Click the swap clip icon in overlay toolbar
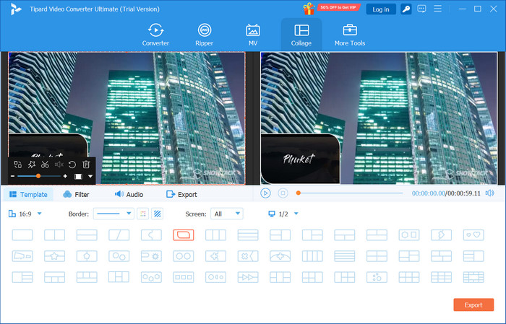 pos(18,165)
